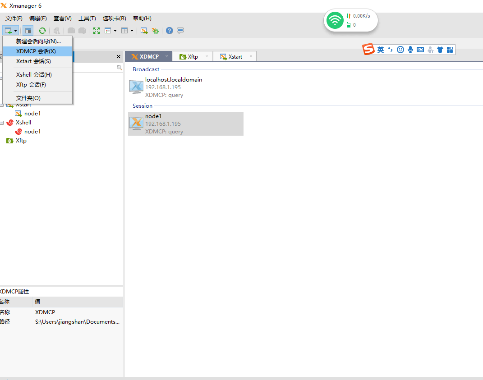Screen dimensions: 483x380
Task: Close the Xstart tab
Action: 251,56
